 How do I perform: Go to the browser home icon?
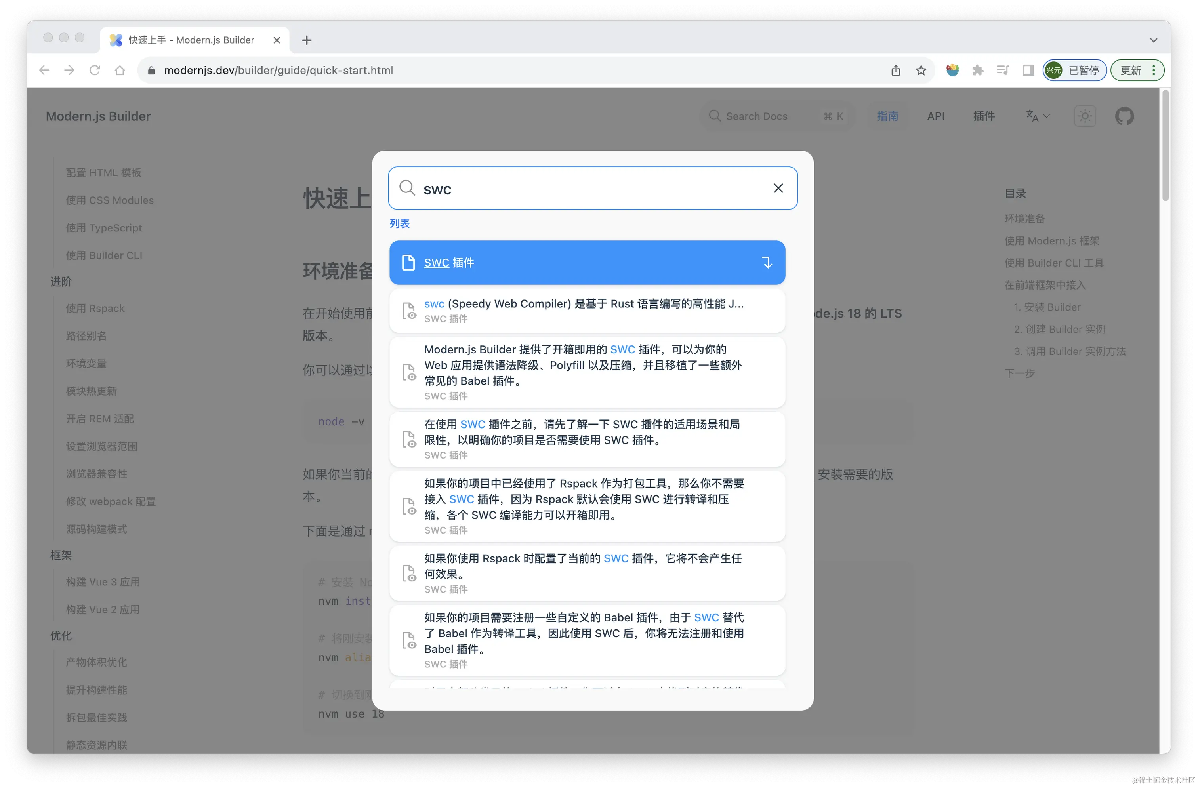coord(120,71)
